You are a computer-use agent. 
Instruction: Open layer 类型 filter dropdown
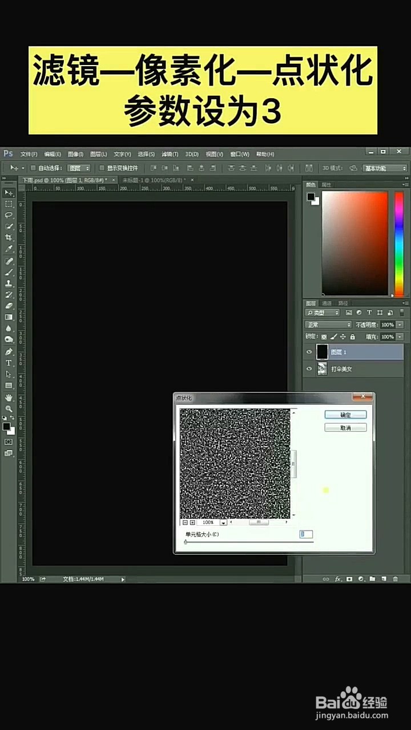(323, 313)
